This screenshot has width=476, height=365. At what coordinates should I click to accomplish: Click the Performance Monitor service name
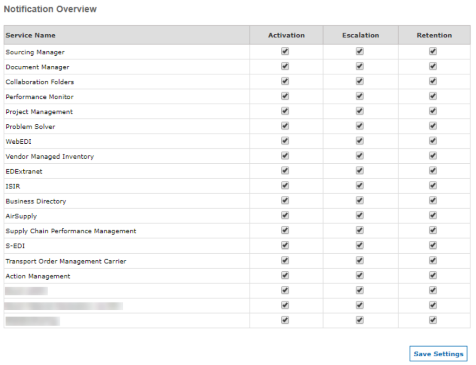[x=40, y=96]
